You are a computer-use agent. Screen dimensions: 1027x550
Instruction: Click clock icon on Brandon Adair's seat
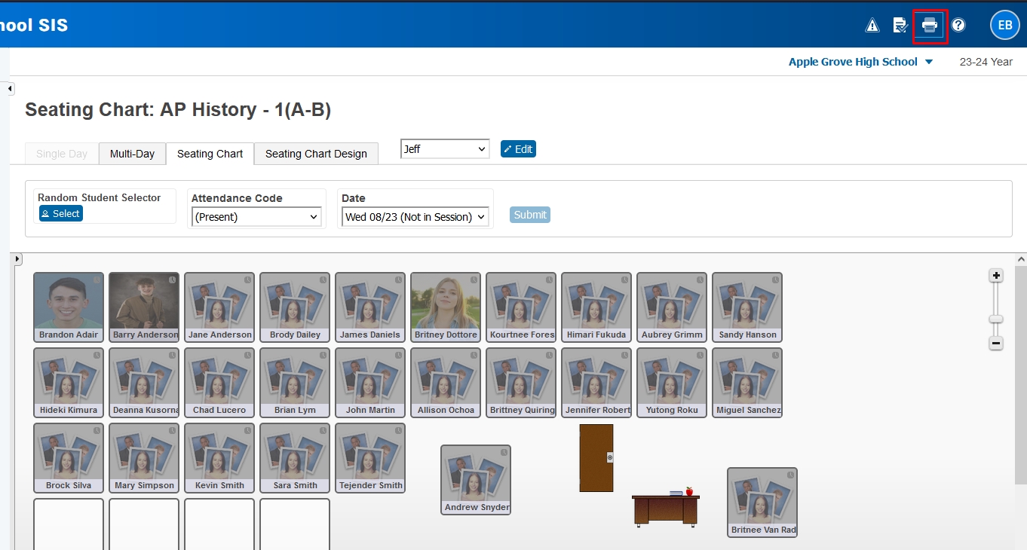pyautogui.click(x=97, y=280)
